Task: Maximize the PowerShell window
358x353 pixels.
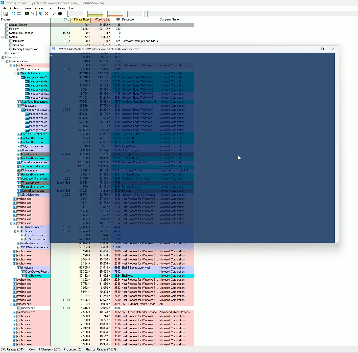Action: point(322,49)
